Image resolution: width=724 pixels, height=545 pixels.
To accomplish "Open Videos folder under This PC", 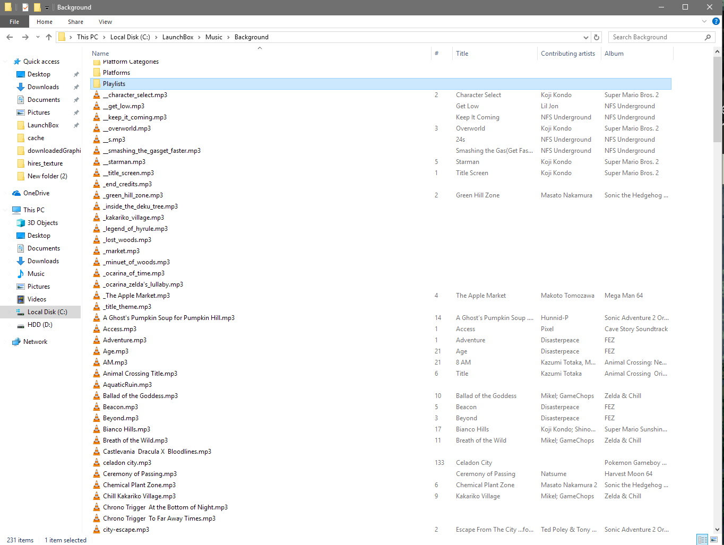I will (x=37, y=299).
